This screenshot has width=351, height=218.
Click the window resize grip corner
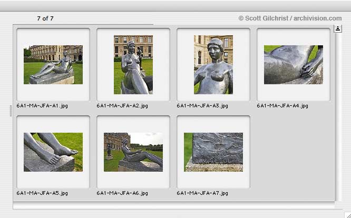point(347,214)
